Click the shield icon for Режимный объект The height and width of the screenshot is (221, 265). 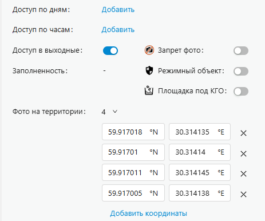(149, 70)
